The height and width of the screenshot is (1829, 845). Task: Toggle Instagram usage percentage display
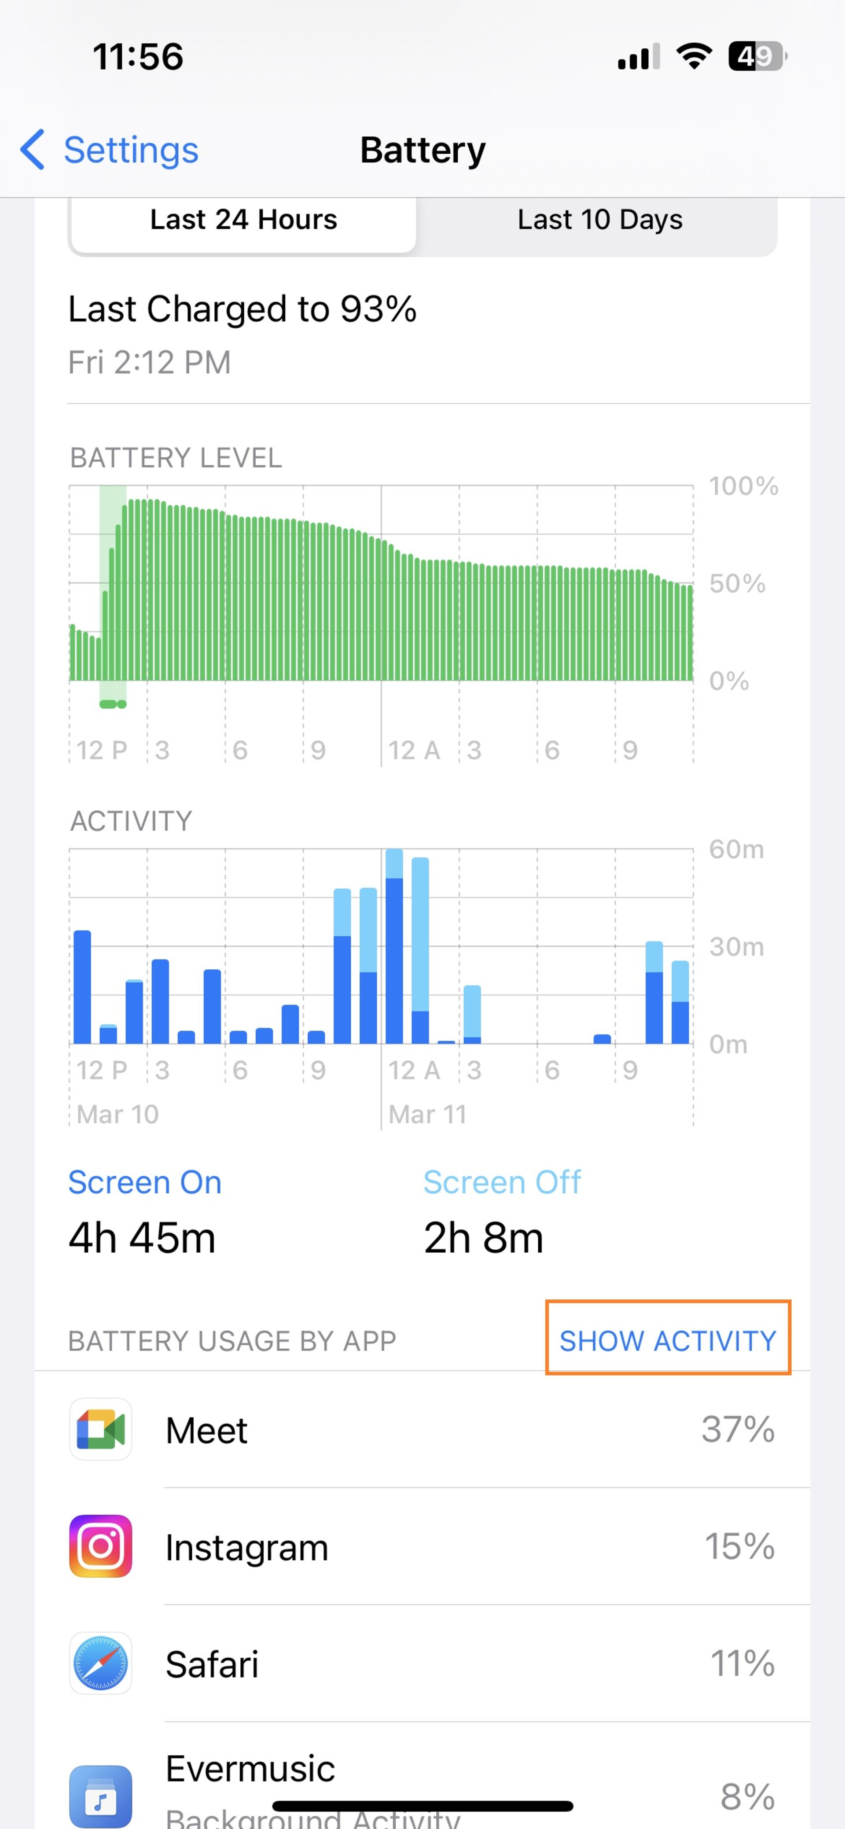(x=739, y=1546)
